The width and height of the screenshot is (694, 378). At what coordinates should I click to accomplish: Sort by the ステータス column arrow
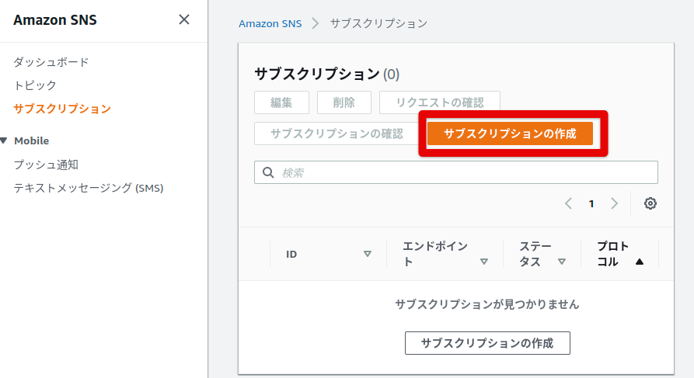pos(562,262)
